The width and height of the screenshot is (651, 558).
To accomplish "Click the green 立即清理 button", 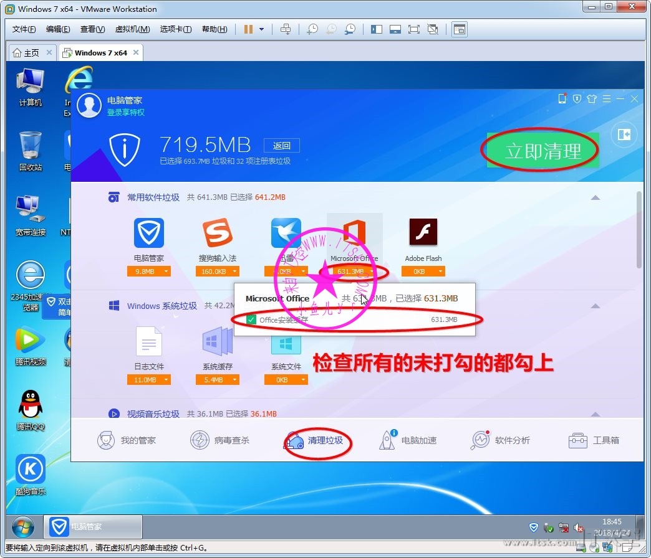I will click(x=542, y=151).
